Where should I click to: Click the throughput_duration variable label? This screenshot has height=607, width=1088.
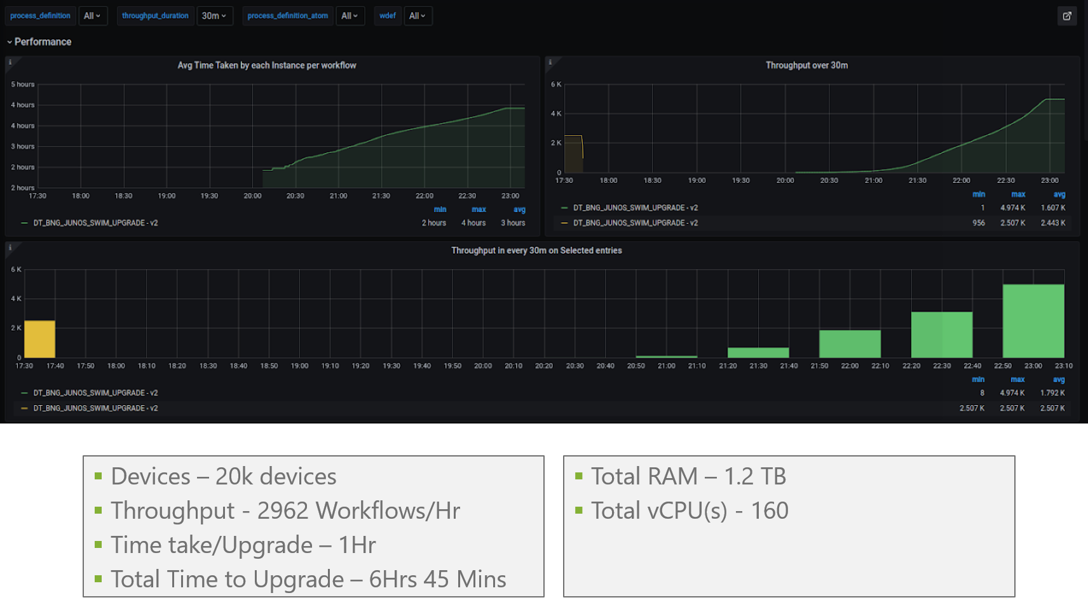click(x=155, y=16)
